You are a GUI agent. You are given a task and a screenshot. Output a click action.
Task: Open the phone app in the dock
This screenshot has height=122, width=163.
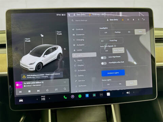pos(65,97)
